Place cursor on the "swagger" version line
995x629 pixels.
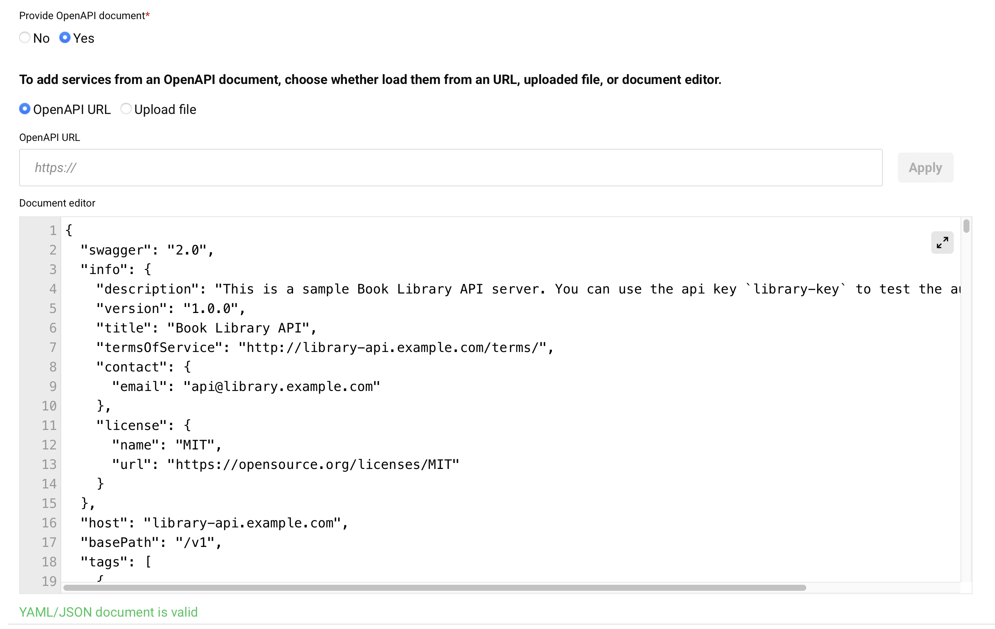coord(147,249)
